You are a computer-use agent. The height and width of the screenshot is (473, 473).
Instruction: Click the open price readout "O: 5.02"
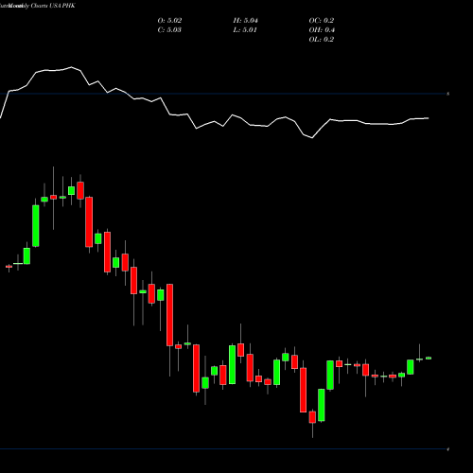[x=169, y=21]
